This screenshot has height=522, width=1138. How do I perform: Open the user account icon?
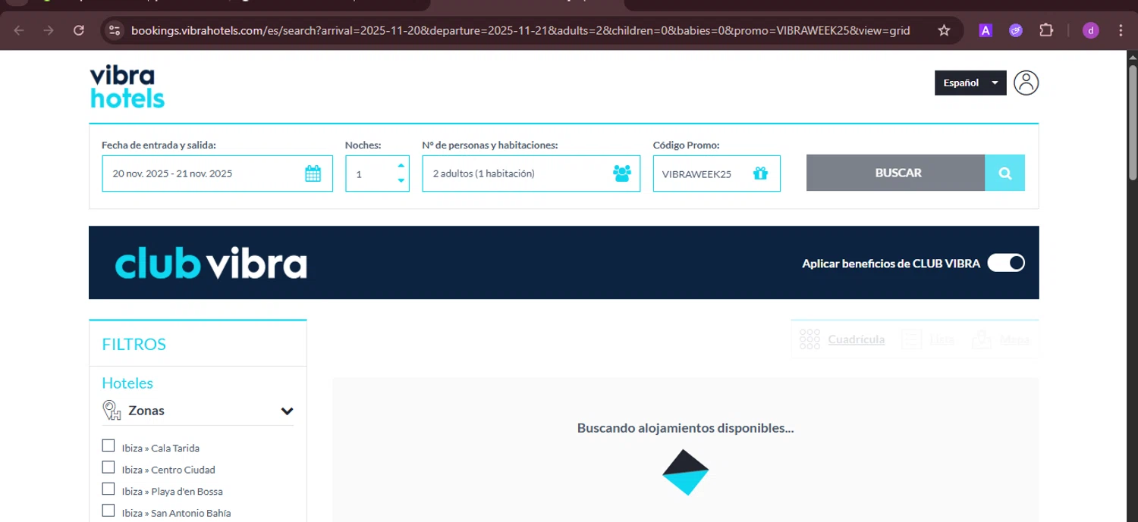[x=1026, y=83]
